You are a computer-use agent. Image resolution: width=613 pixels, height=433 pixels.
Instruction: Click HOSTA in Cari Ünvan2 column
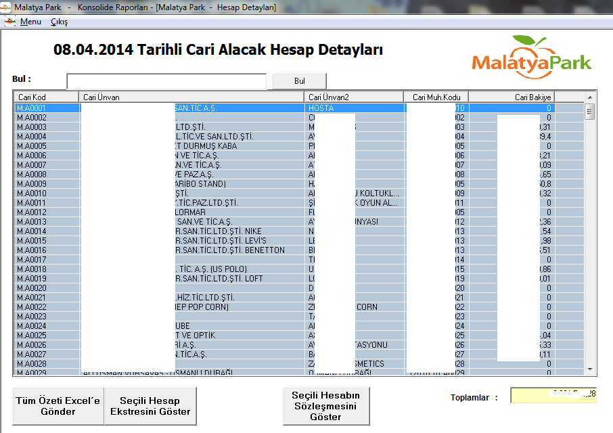[x=321, y=108]
